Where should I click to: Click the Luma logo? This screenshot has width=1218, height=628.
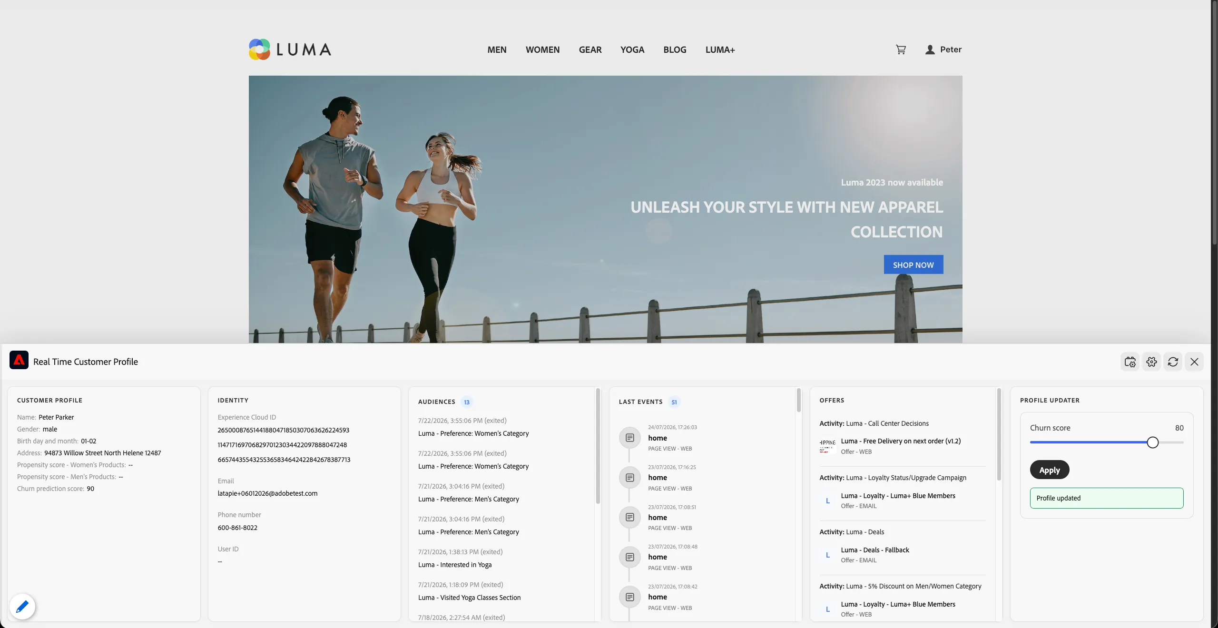point(290,49)
